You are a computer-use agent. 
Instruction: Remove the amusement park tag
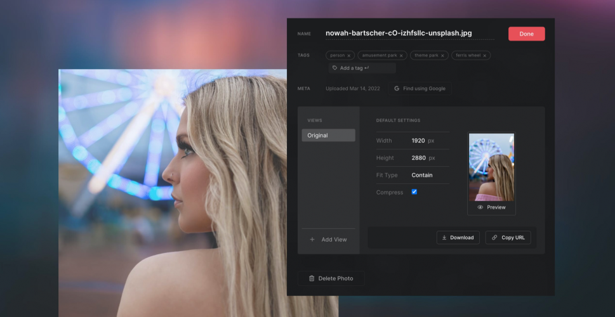click(401, 56)
